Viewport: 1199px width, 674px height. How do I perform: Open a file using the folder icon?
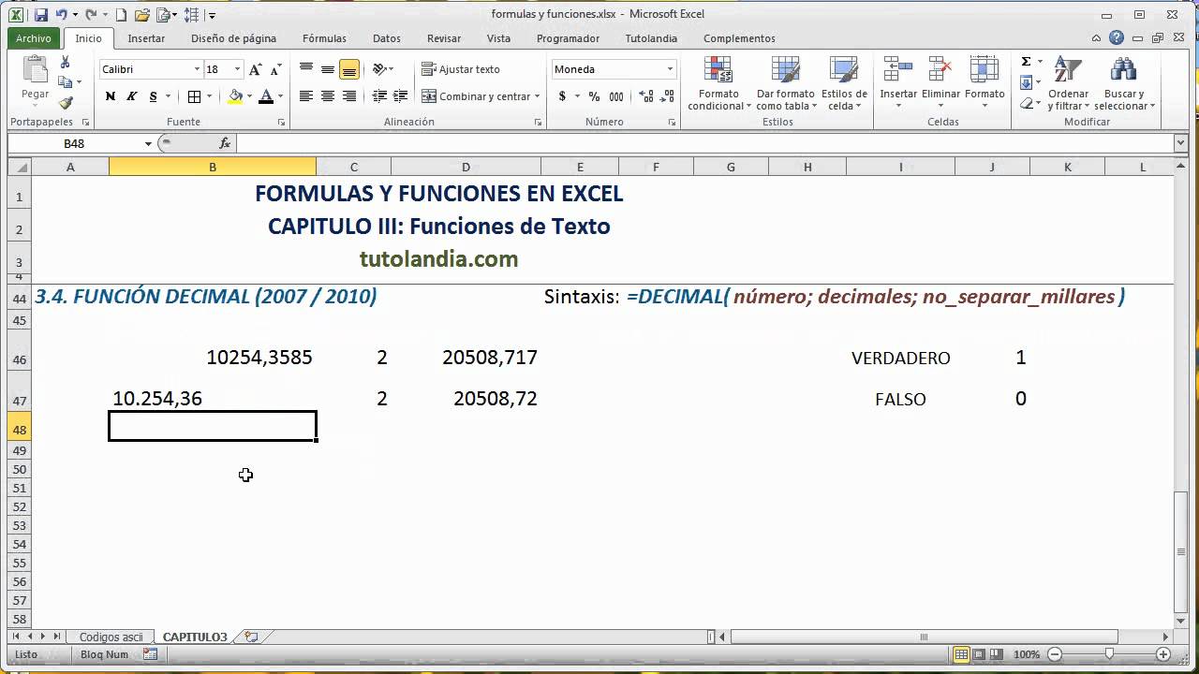click(x=142, y=15)
